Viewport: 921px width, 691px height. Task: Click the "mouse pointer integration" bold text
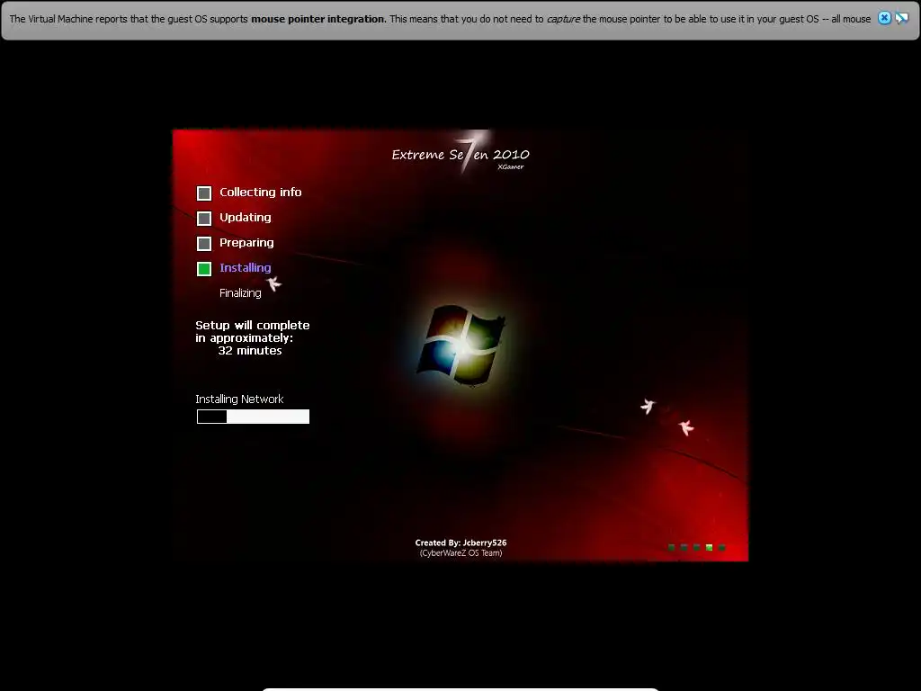[317, 19]
